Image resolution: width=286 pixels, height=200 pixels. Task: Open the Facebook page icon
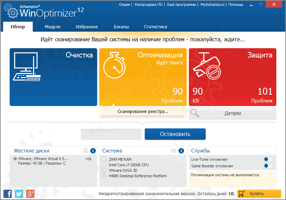tap(8, 194)
